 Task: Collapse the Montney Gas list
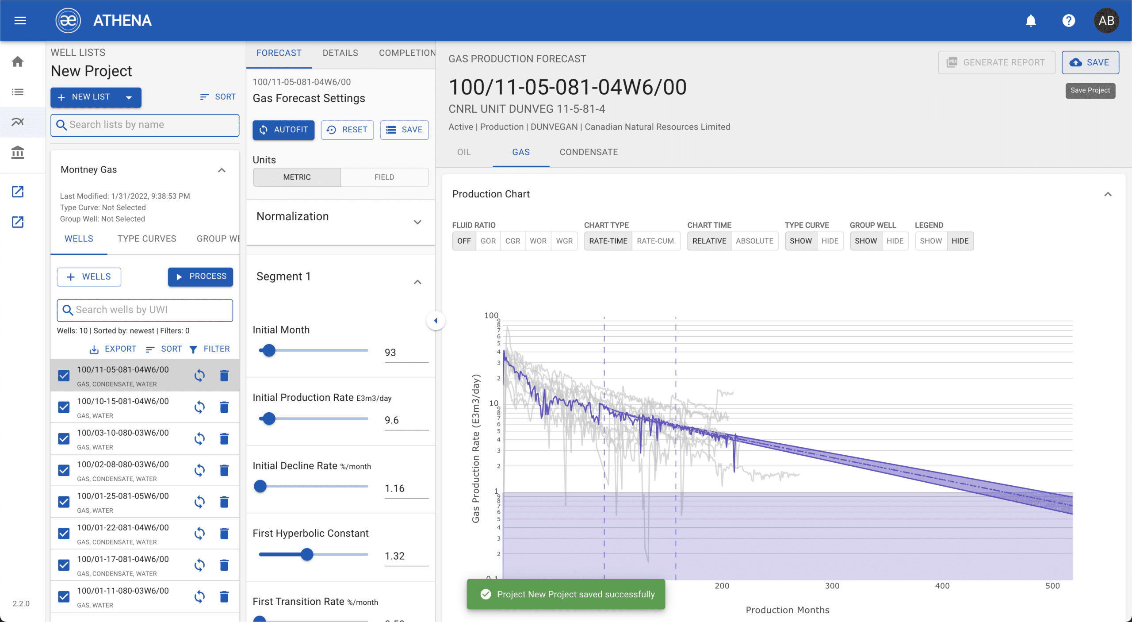tap(222, 170)
